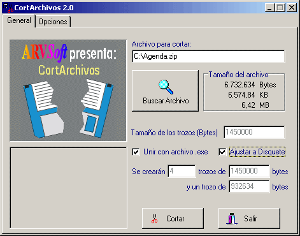The width and height of the screenshot is (300, 236).
Task: Click the scissors icon on Cortar
Action: (154, 219)
